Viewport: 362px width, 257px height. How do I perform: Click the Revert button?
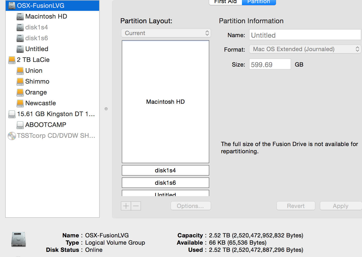click(x=296, y=206)
